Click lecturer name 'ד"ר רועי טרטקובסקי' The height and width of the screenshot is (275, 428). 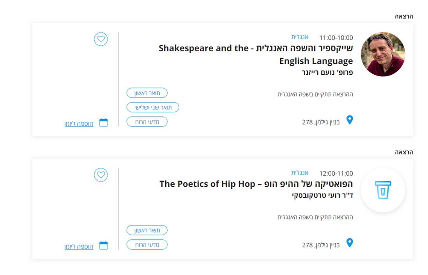[x=322, y=195]
